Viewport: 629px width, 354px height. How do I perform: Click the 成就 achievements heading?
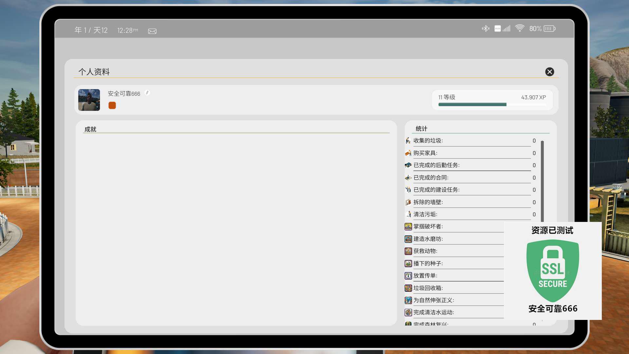pos(90,129)
